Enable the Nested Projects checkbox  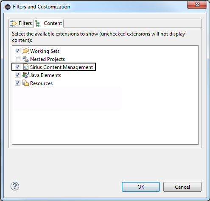click(17, 59)
